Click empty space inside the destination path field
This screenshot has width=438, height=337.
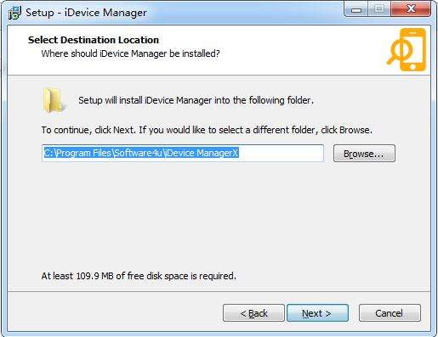click(281, 153)
